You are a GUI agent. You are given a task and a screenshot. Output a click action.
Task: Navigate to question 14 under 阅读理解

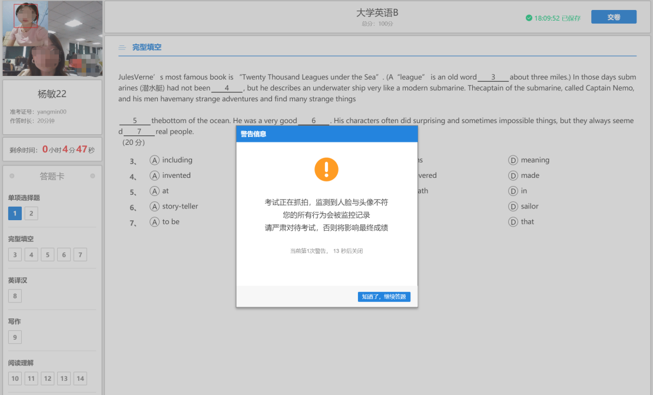tap(80, 379)
